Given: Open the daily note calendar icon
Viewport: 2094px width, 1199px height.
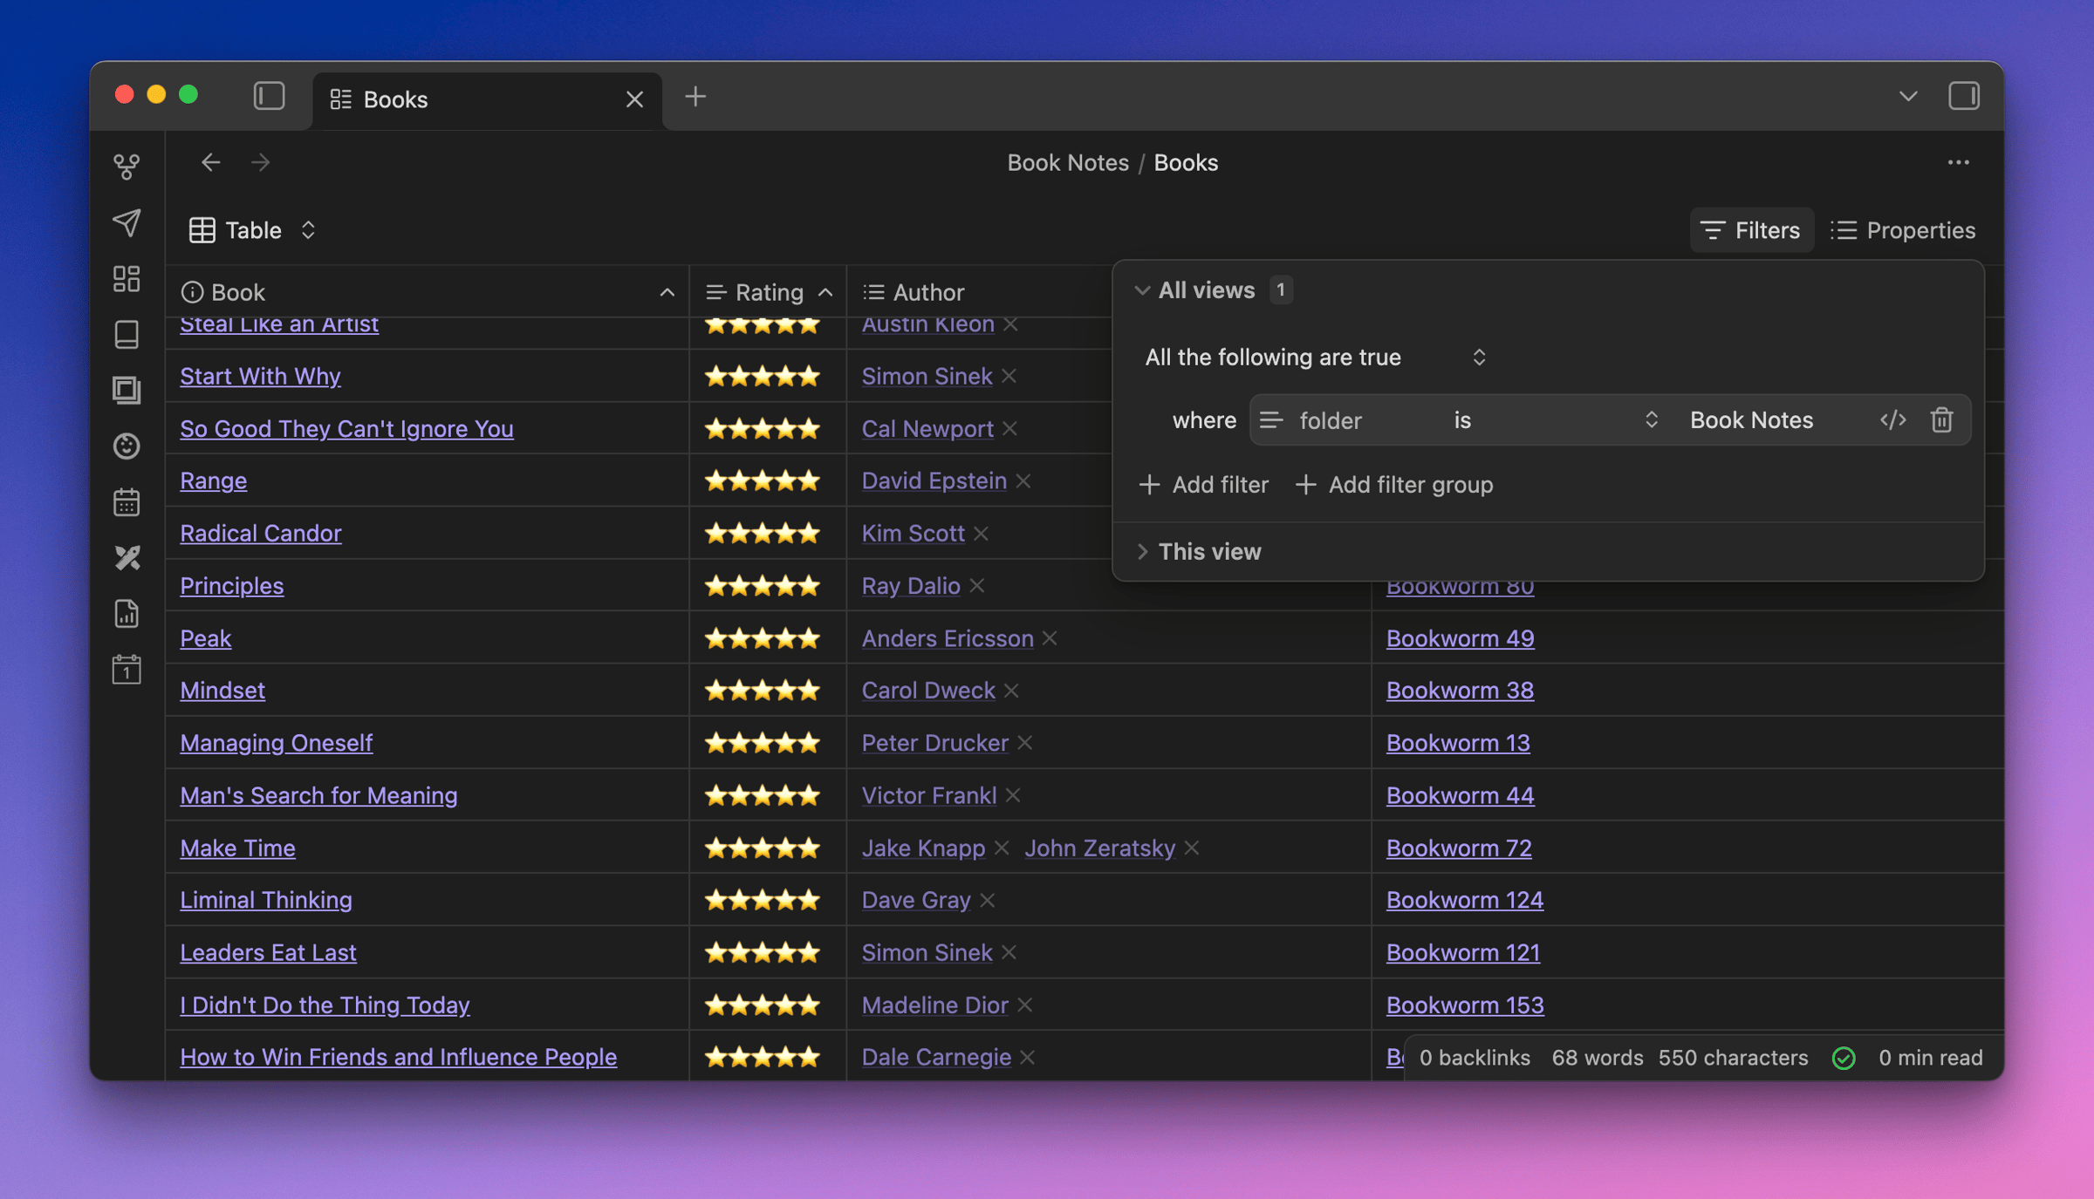Looking at the screenshot, I should point(127,669).
